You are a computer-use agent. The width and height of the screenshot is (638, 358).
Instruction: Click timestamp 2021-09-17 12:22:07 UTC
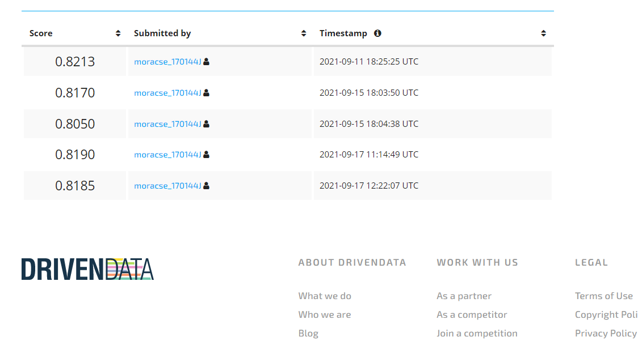coord(368,185)
